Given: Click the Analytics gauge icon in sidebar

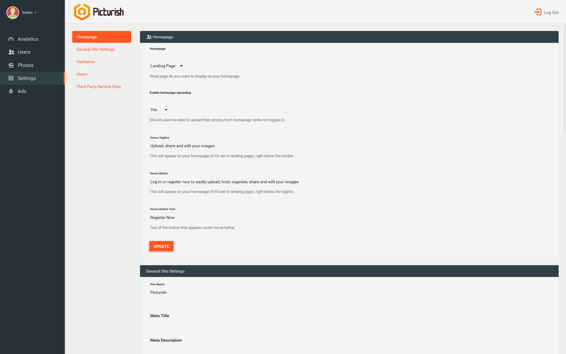Looking at the screenshot, I should [11, 39].
